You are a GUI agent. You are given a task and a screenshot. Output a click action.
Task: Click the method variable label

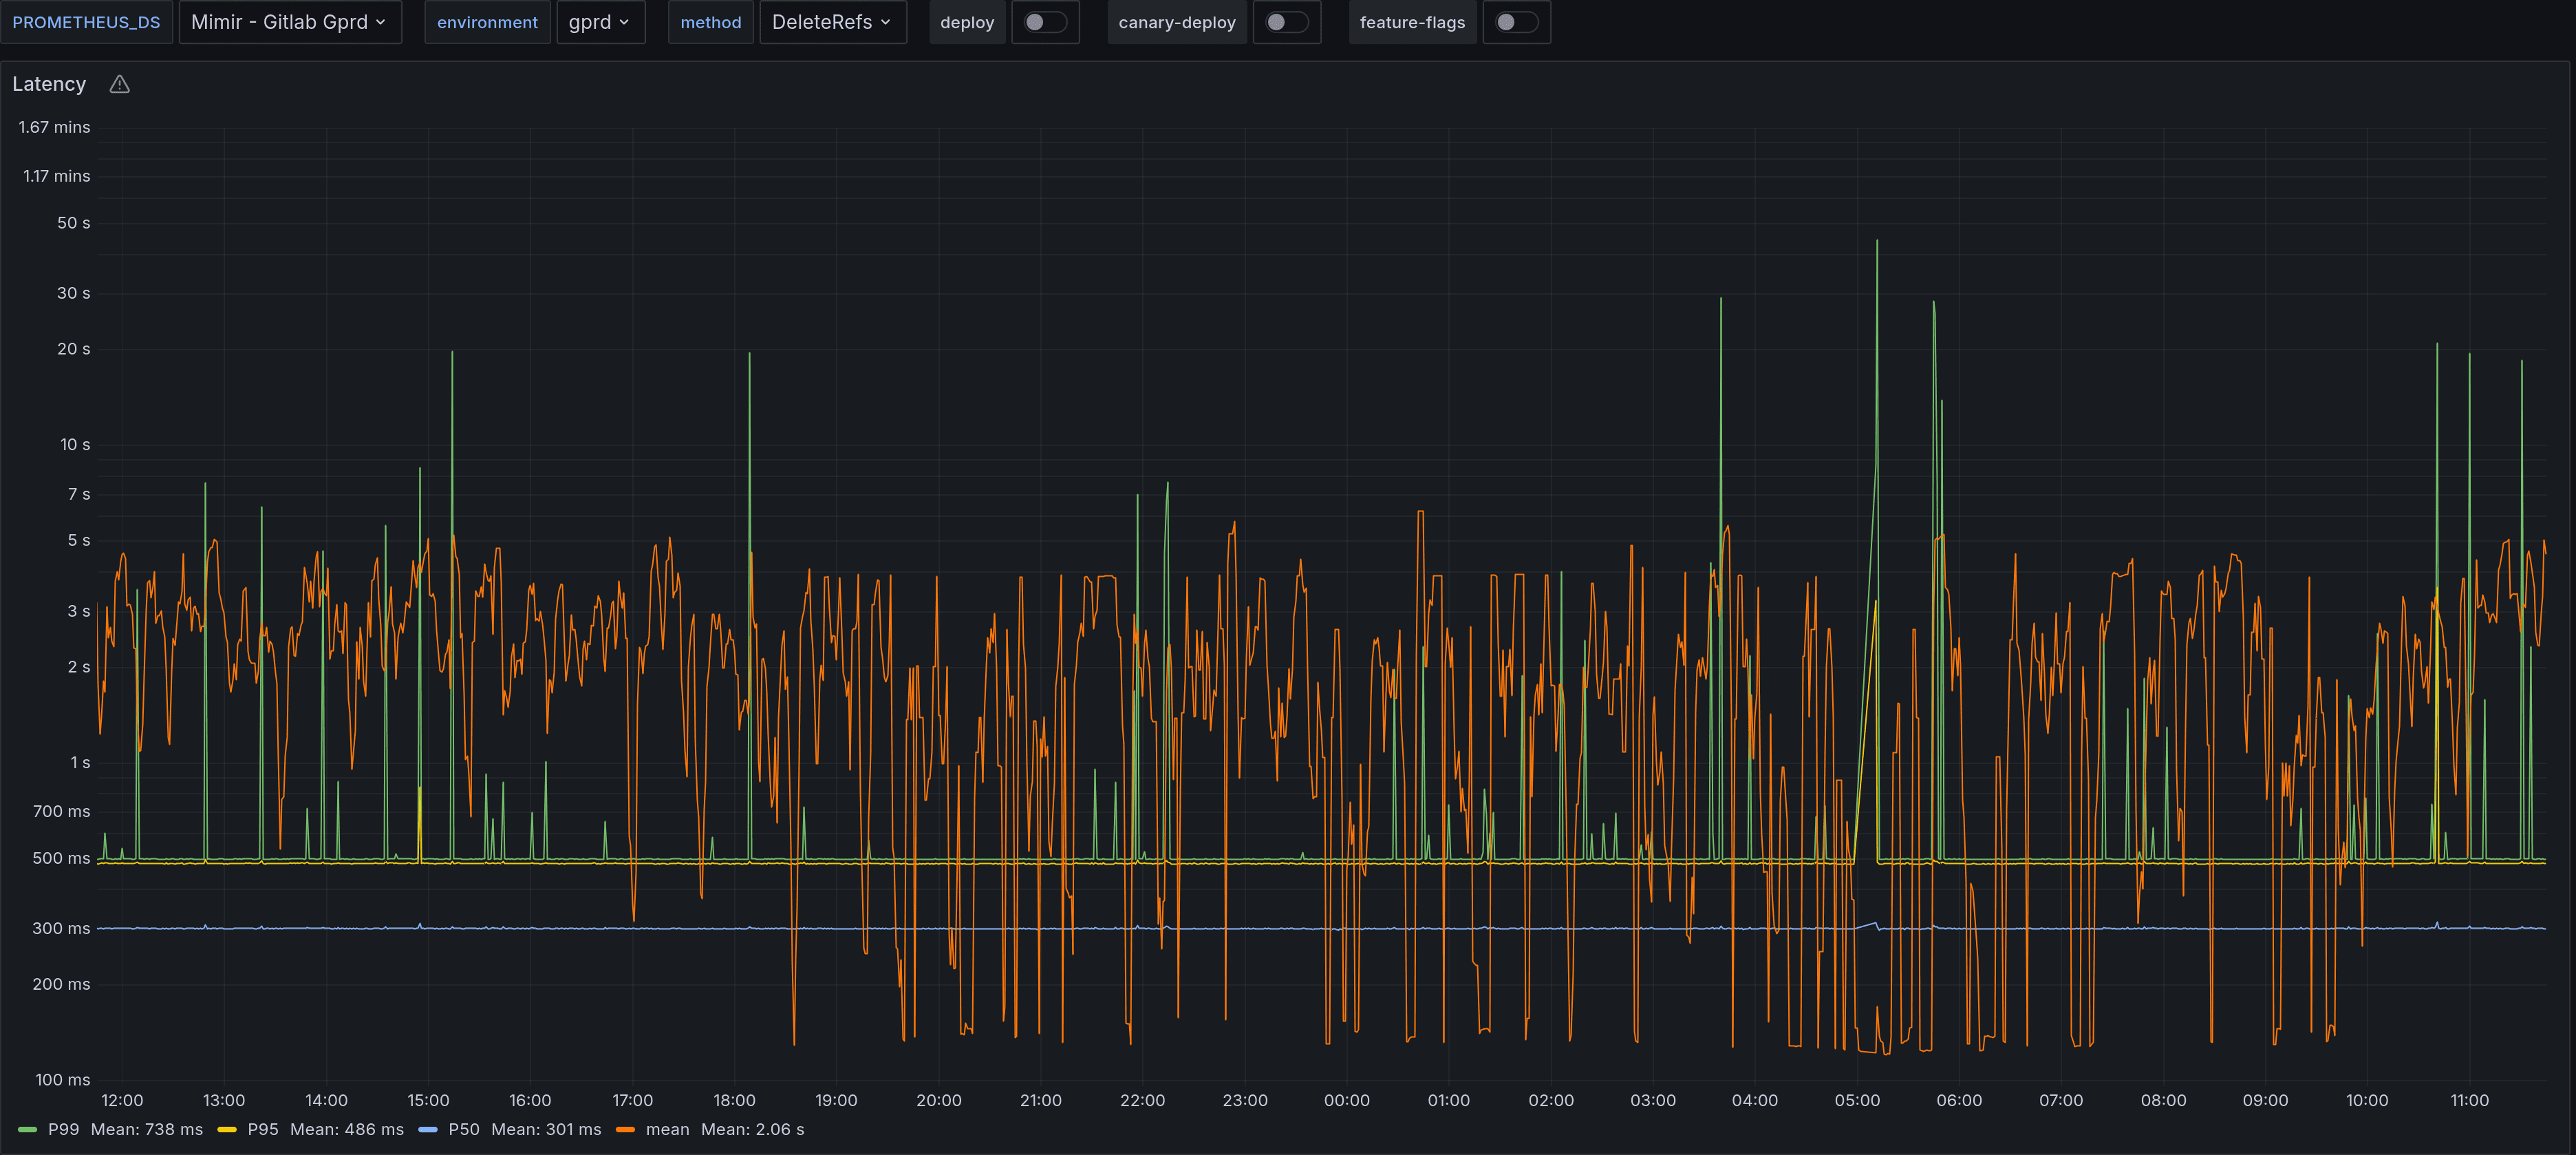point(711,22)
